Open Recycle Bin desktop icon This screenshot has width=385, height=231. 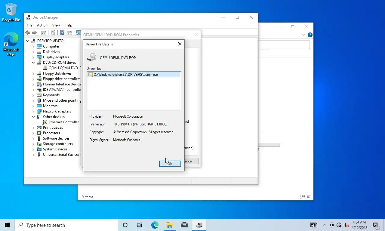11,13
